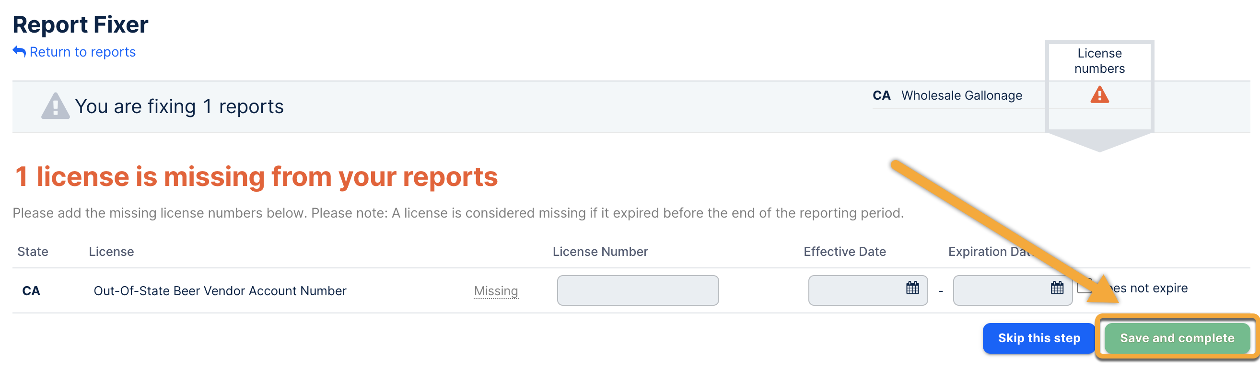The height and width of the screenshot is (370, 1260).
Task: Click the 'Effective Date' column header
Action: (844, 251)
